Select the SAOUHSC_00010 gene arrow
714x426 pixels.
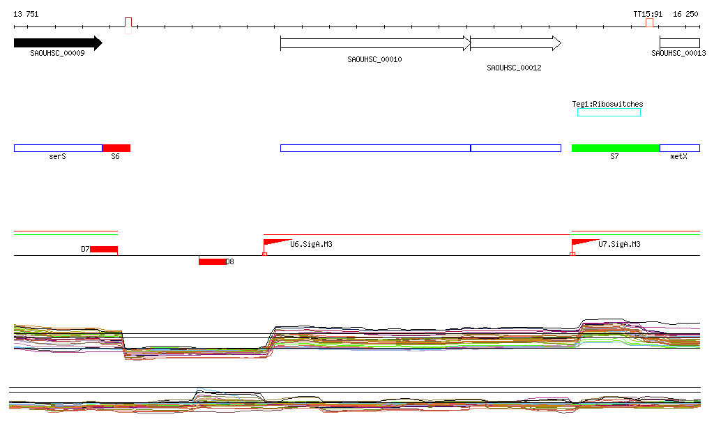coord(375,43)
